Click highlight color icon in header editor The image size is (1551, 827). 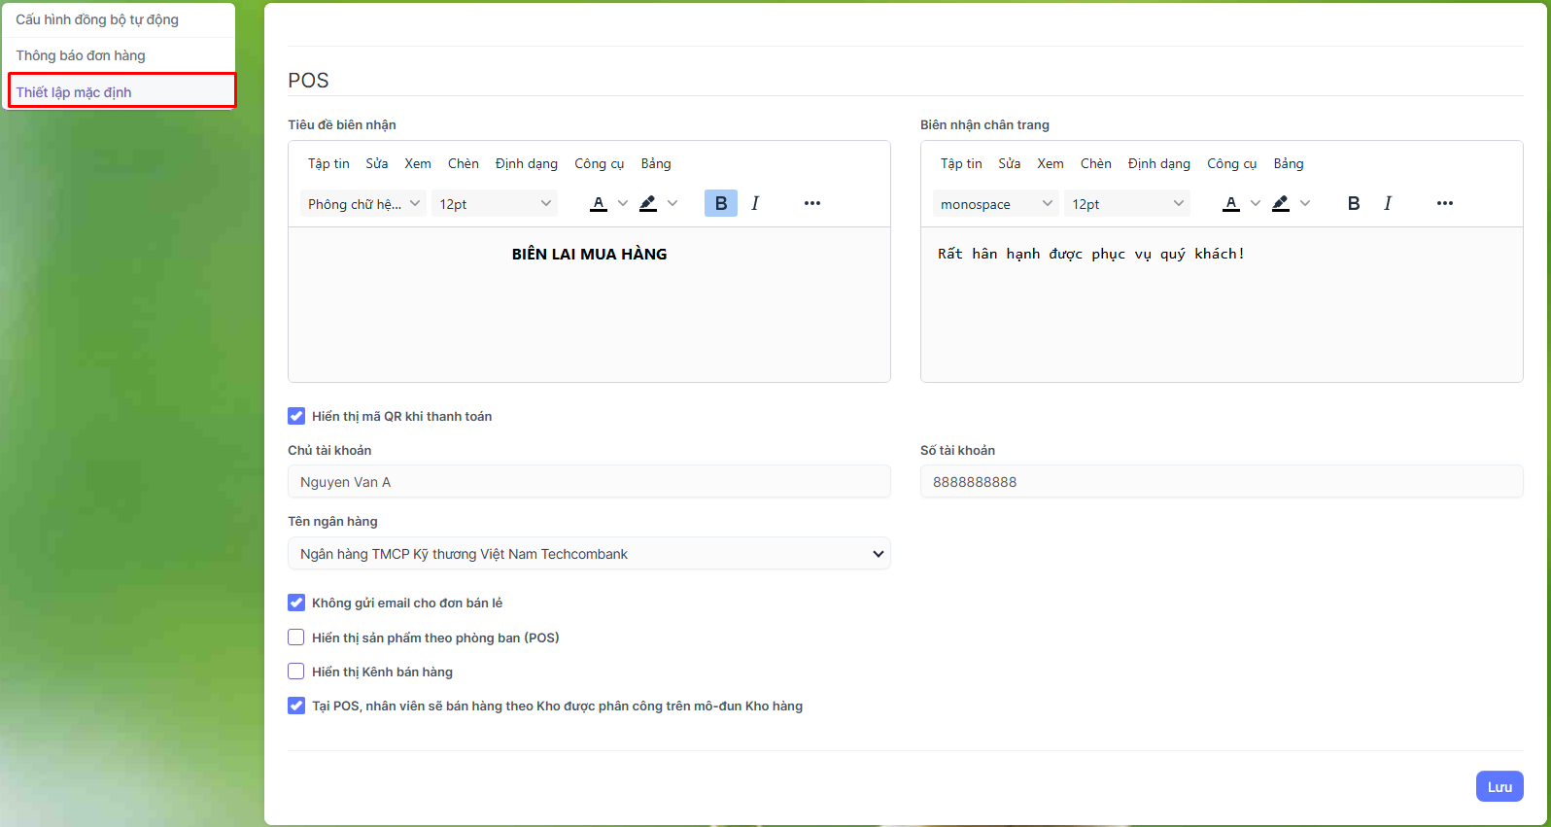[648, 203]
